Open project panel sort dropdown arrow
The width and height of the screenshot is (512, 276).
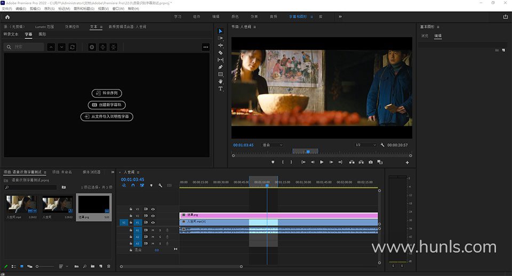click(67, 266)
